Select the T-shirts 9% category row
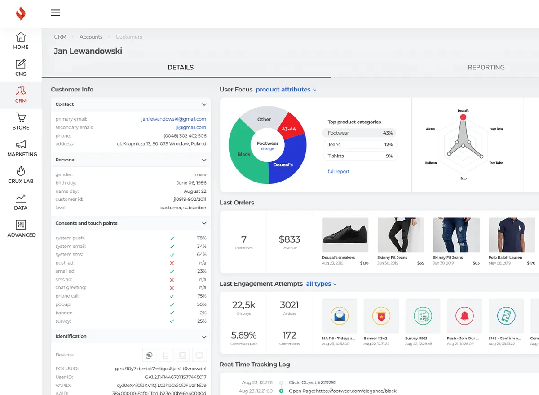The image size is (539, 395). pyautogui.click(x=359, y=156)
